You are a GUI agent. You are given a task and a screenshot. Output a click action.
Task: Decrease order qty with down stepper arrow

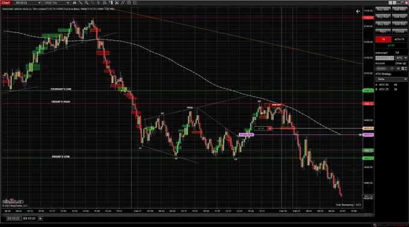point(406,70)
